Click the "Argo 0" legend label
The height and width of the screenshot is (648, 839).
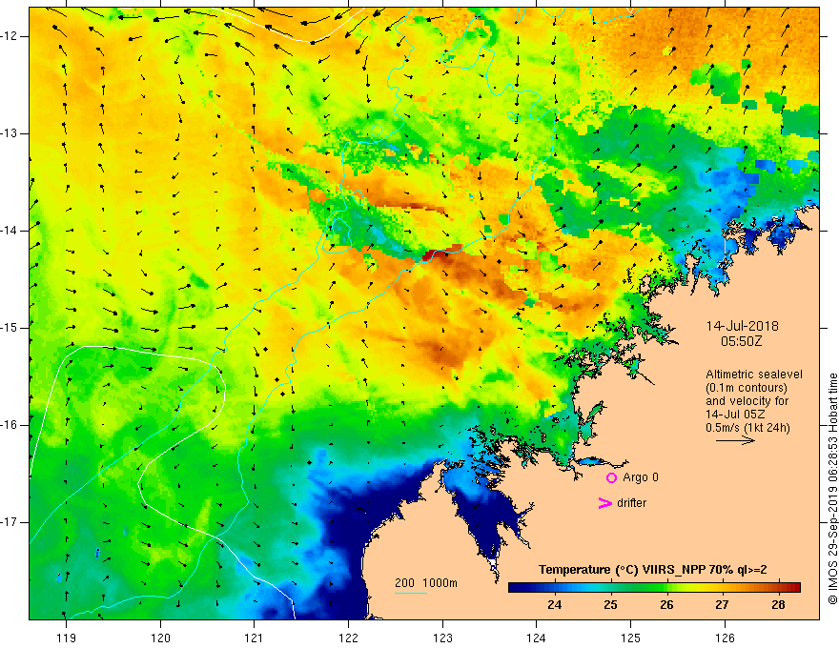click(641, 477)
